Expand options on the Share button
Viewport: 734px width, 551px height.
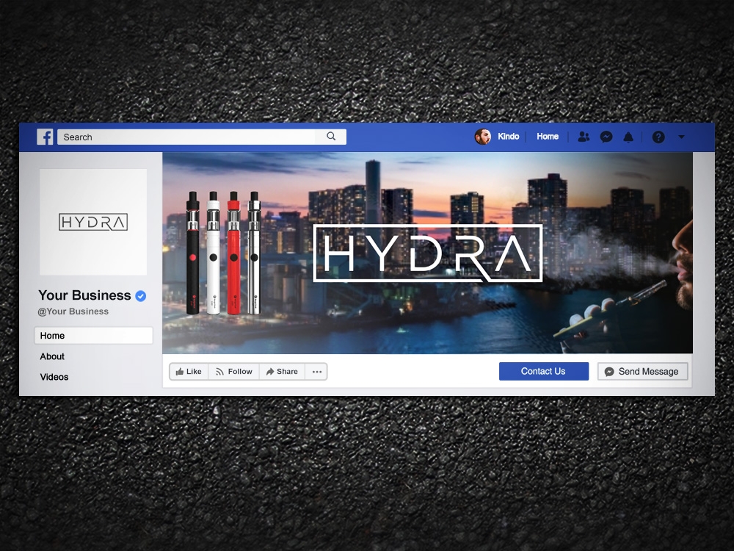tap(282, 371)
